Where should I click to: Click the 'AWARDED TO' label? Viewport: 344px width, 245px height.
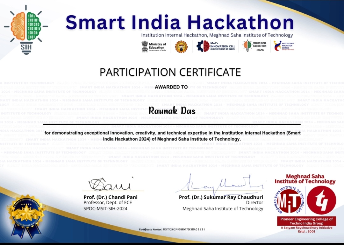point(171,87)
